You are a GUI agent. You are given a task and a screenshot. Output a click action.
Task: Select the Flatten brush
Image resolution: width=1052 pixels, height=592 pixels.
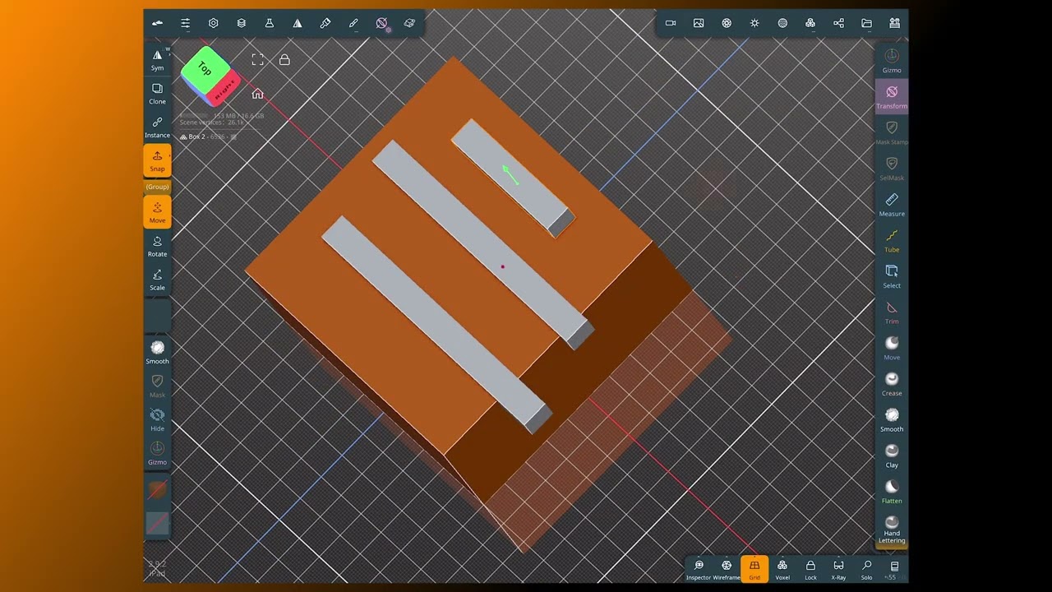[892, 492]
